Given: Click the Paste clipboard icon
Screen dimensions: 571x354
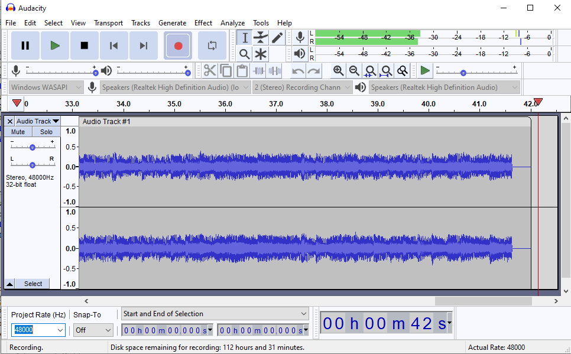Looking at the screenshot, I should click(x=242, y=71).
